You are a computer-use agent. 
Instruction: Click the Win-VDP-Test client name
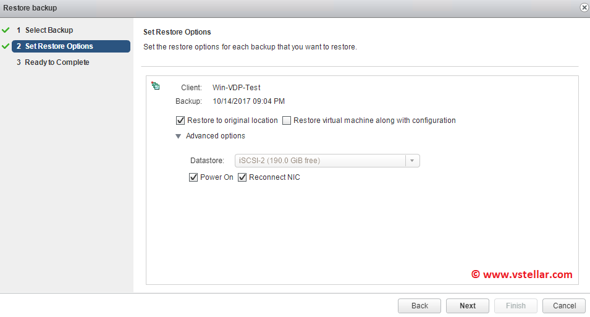pyautogui.click(x=236, y=88)
